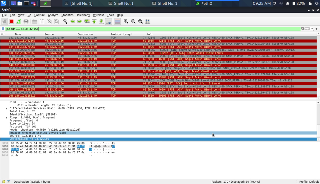This screenshot has height=184, width=320.
Task: Select packet 168 RST, ACK row
Action: [x=158, y=96]
